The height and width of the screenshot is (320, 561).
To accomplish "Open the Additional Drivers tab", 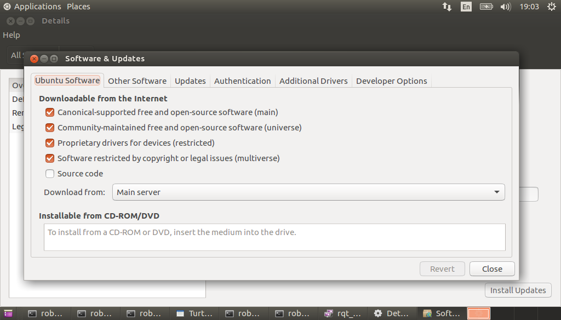I will [313, 81].
